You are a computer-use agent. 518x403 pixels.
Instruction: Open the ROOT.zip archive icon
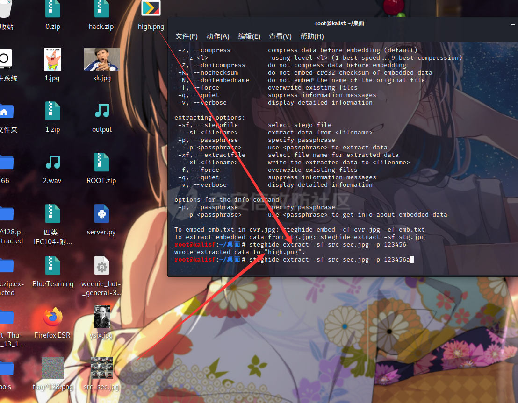101,162
